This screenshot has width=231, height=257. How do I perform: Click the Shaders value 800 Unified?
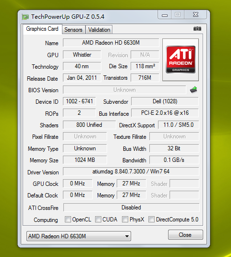pyautogui.click(x=89, y=125)
